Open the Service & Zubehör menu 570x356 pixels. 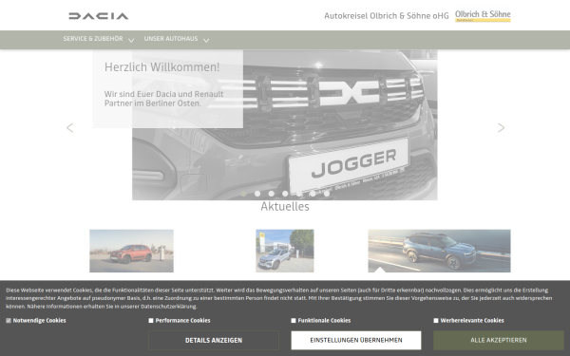(93, 39)
